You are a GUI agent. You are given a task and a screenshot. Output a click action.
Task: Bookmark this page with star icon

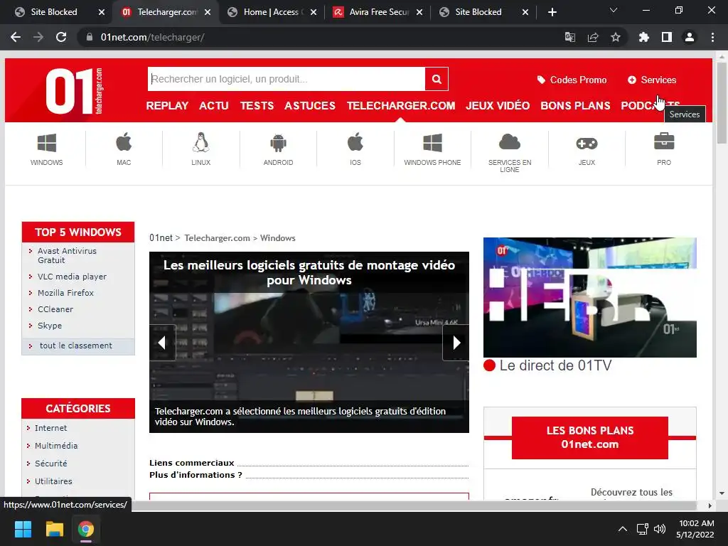[x=616, y=37]
